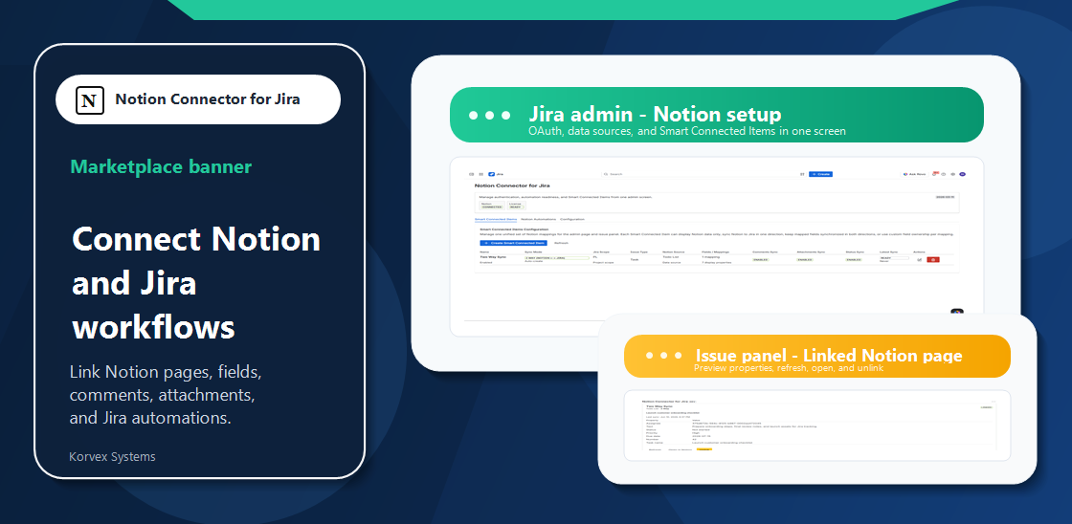Open the Jira settings gear icon

tap(952, 174)
